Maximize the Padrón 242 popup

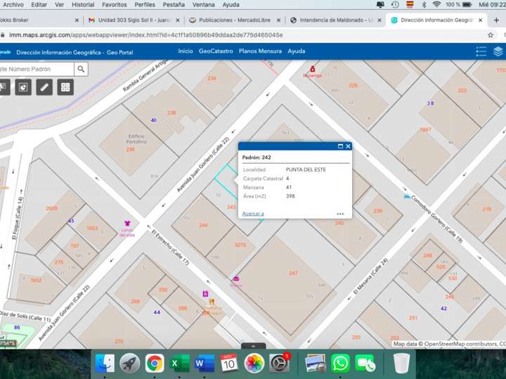[x=340, y=146]
